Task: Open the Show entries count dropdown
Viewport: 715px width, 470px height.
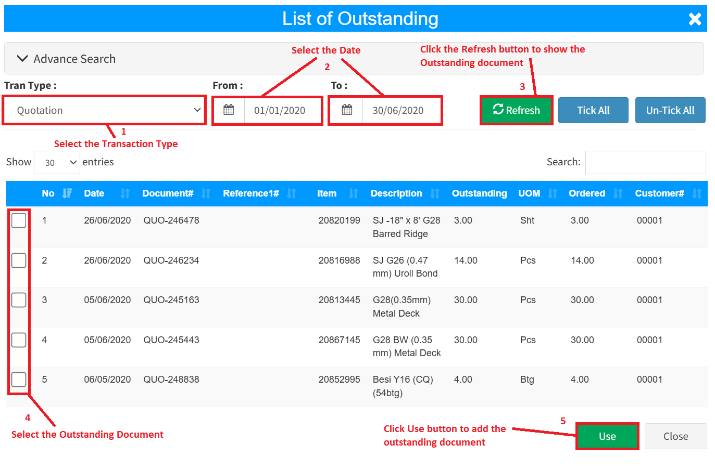Action: pyautogui.click(x=57, y=163)
